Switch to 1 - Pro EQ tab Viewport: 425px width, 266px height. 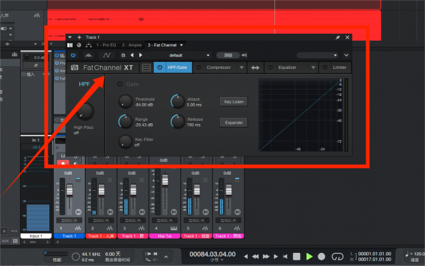coord(106,45)
